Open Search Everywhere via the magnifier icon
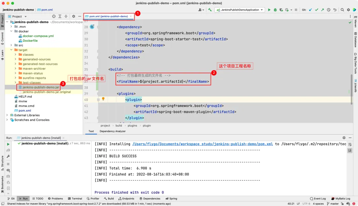The height and width of the screenshot is (206, 358). pos(342,10)
